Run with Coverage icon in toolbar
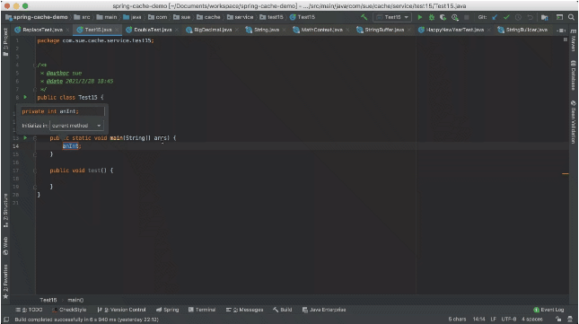Viewport: 579px width, 324px height. coord(443,17)
